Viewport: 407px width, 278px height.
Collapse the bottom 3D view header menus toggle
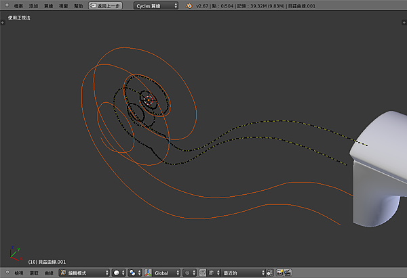(x=7, y=273)
